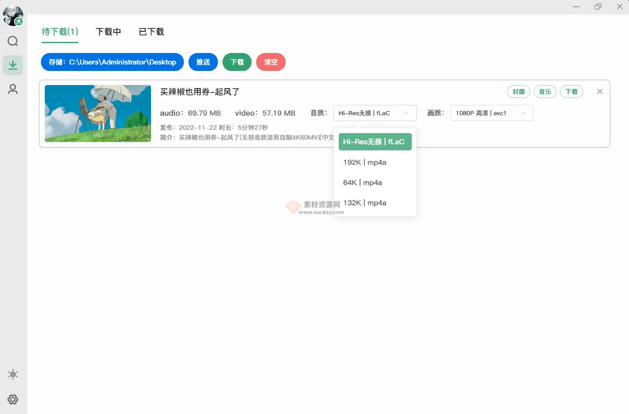The height and width of the screenshot is (414, 629).
Task: Click the 音乐 music badge on the item
Action: pos(545,92)
